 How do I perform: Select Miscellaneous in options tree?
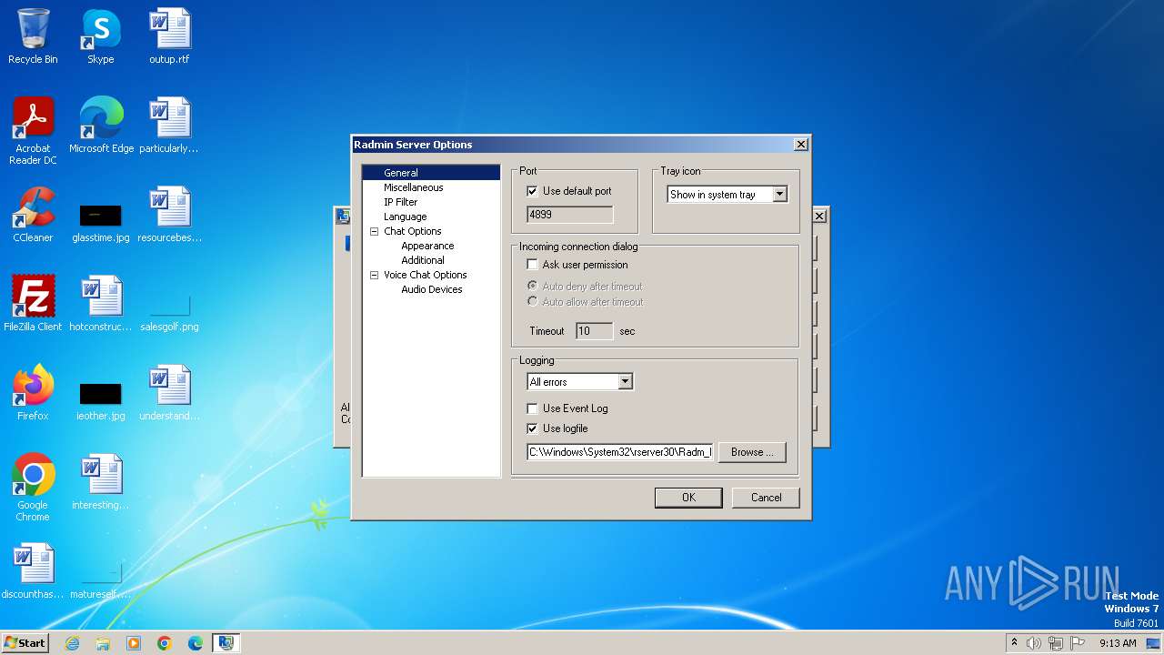(x=414, y=187)
